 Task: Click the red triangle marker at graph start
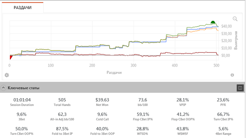(11, 57)
